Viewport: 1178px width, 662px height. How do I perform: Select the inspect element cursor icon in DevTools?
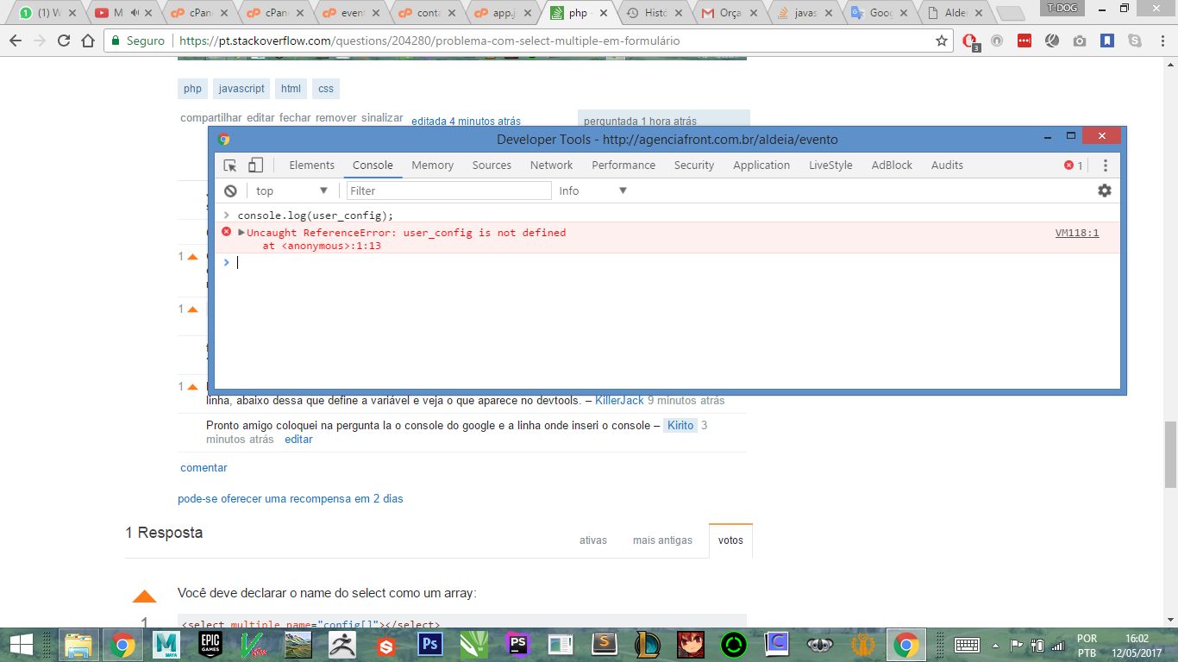pos(230,165)
